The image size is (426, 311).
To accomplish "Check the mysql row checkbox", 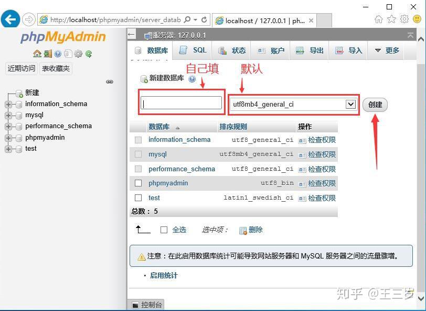I will [139, 154].
